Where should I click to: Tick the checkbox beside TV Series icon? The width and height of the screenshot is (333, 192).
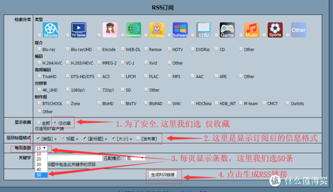pyautogui.click(x=68, y=35)
